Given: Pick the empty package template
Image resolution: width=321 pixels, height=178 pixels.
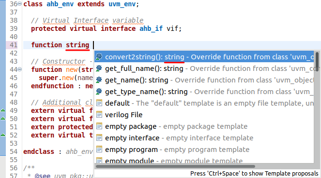Looking at the screenshot, I should tap(204, 126).
